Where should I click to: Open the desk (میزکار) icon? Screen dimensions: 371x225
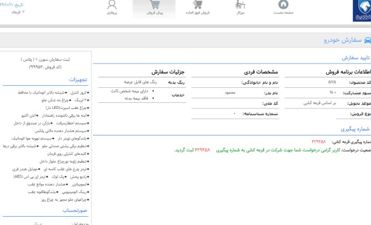pos(240,4)
